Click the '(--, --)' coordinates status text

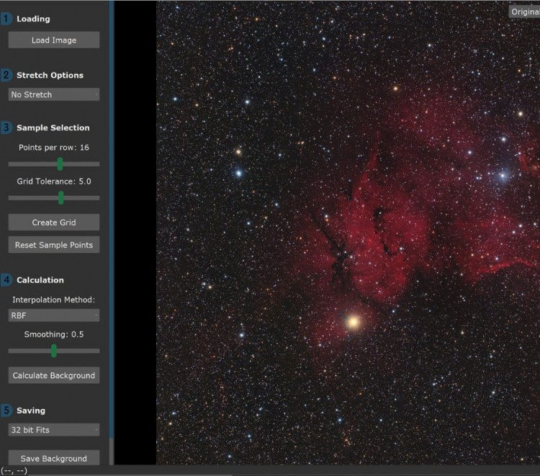[14, 470]
